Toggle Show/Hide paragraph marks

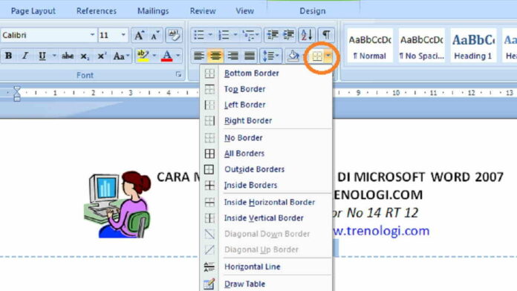point(326,35)
